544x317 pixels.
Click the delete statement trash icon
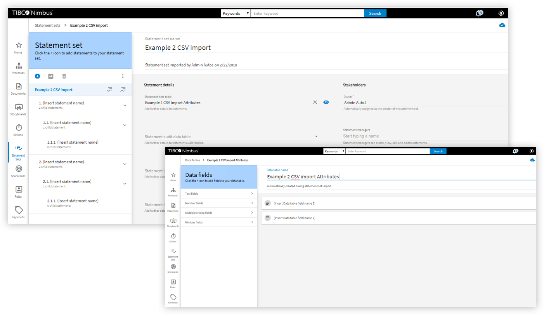click(x=64, y=76)
